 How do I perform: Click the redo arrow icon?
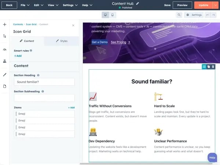pos(213,15)
